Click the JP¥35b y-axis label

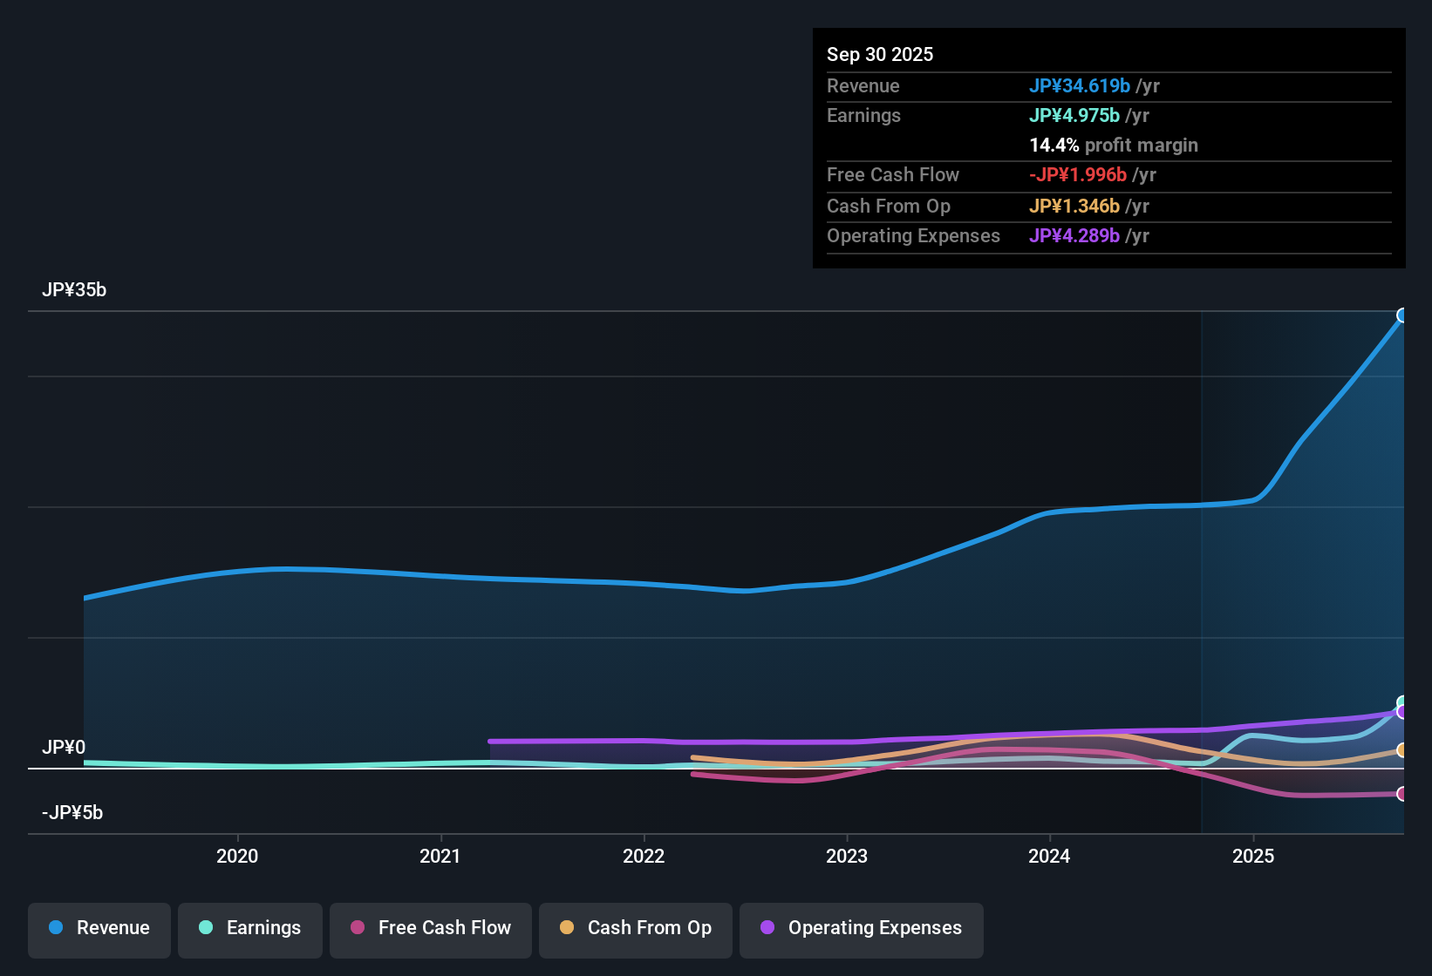click(74, 290)
